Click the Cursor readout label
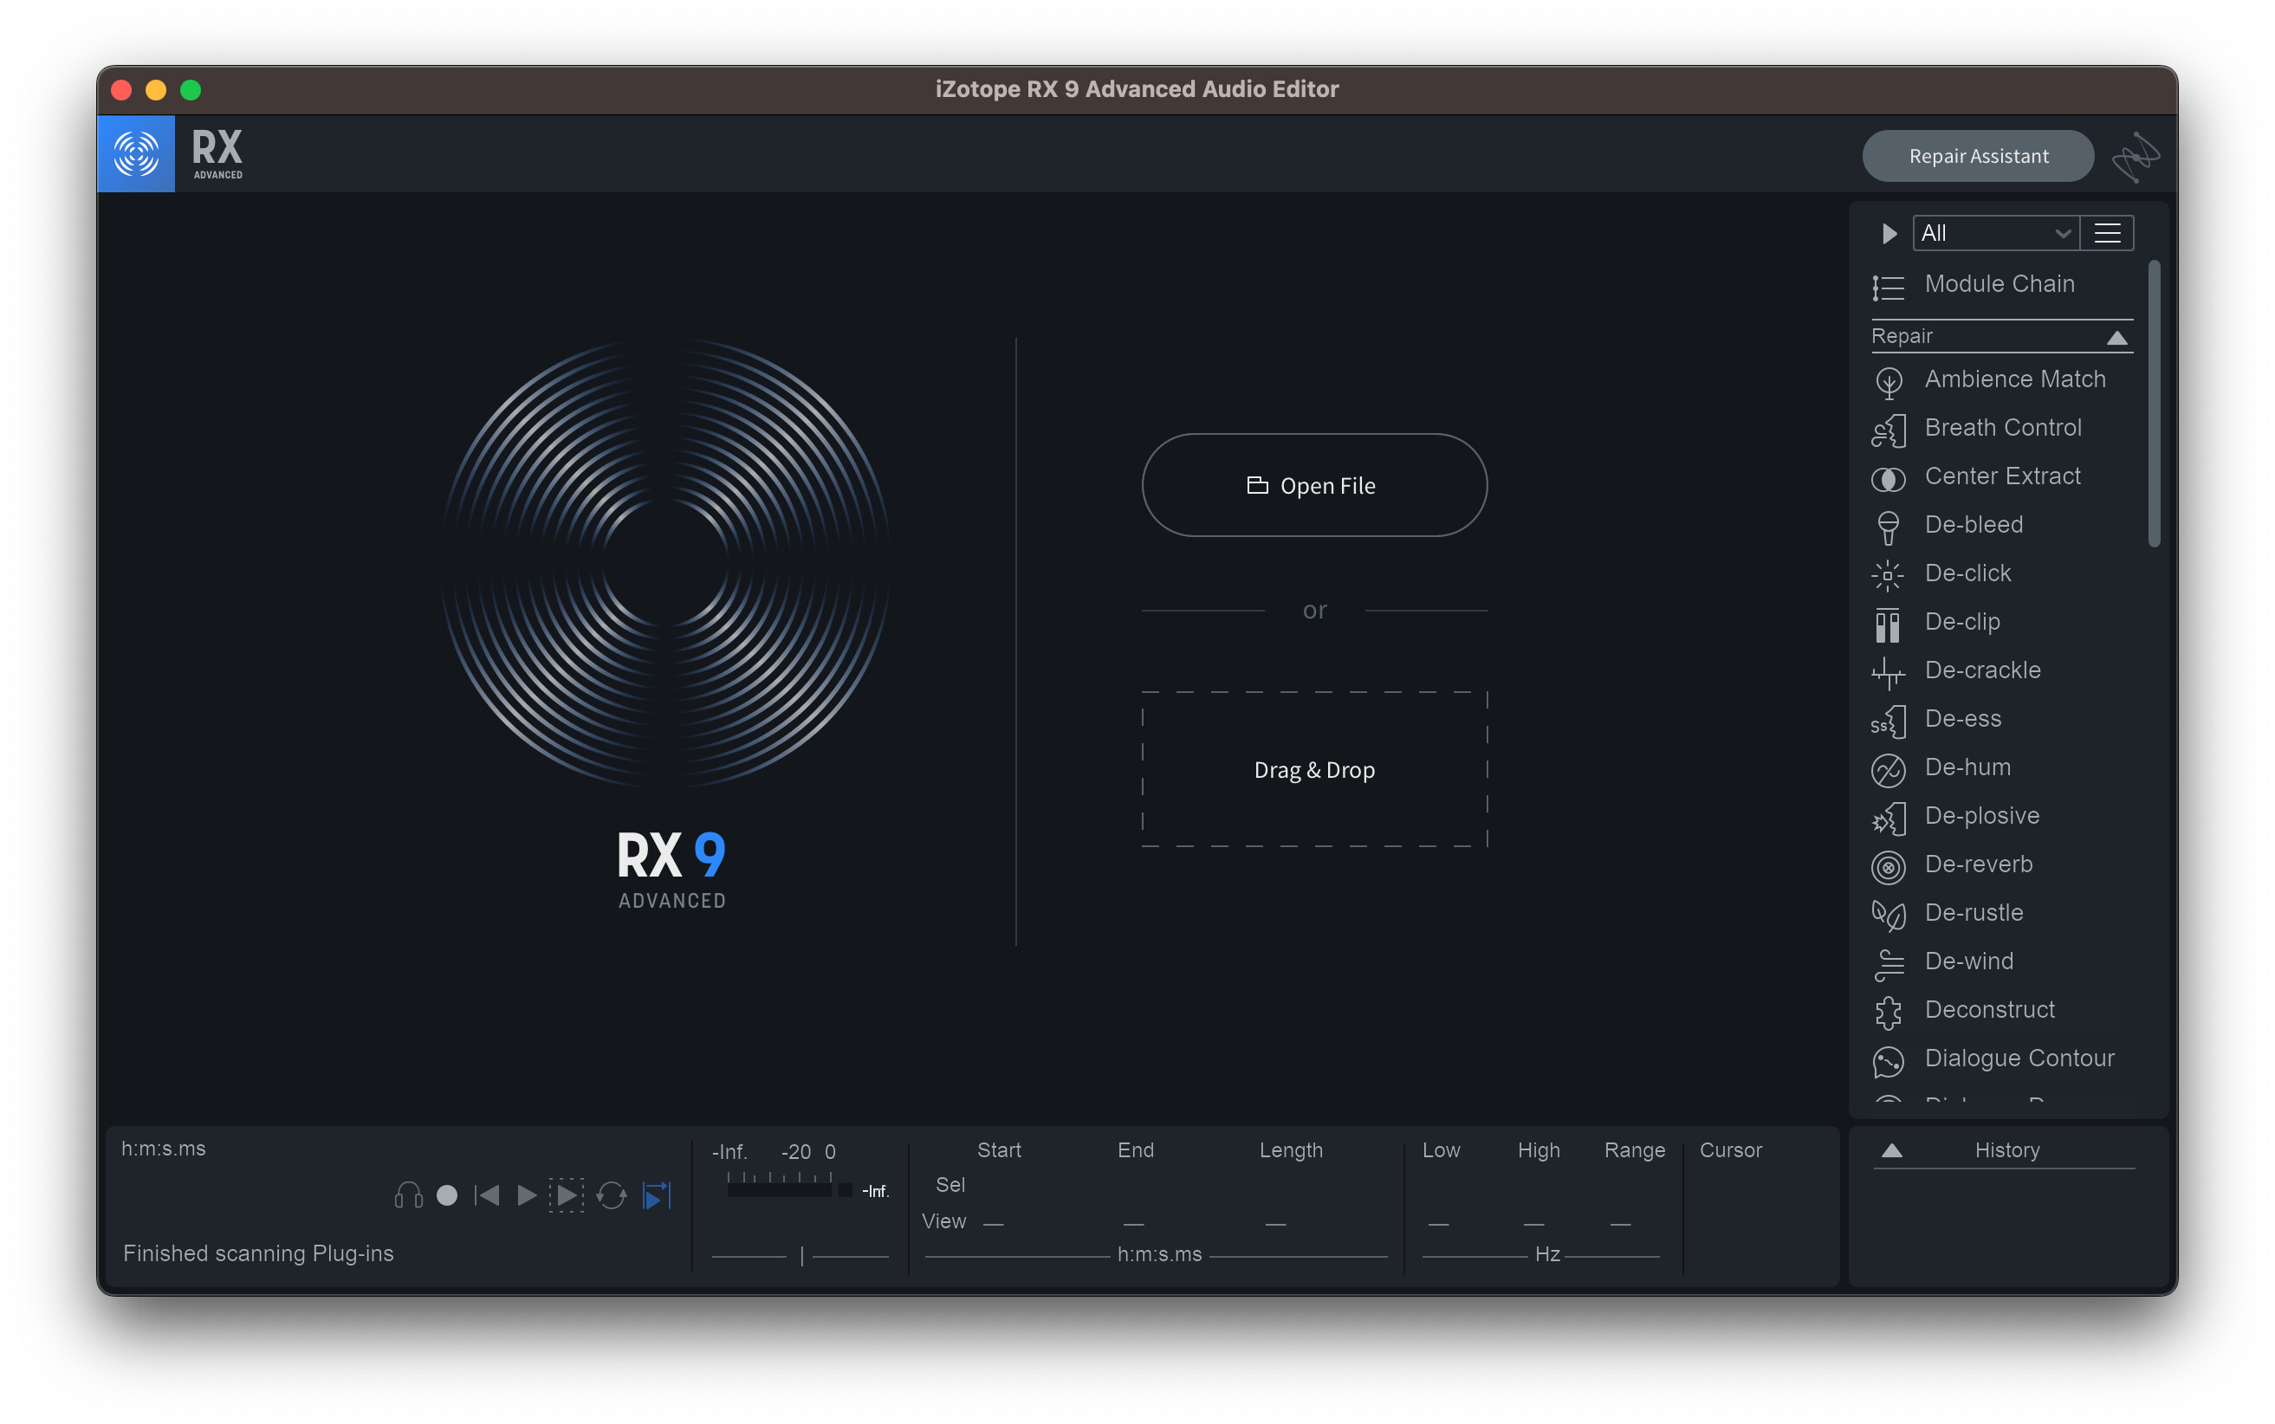This screenshot has height=1424, width=2275. coord(1730,1150)
